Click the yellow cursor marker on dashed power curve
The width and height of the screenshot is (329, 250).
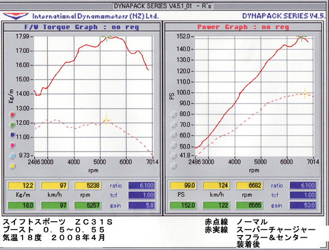(305, 94)
